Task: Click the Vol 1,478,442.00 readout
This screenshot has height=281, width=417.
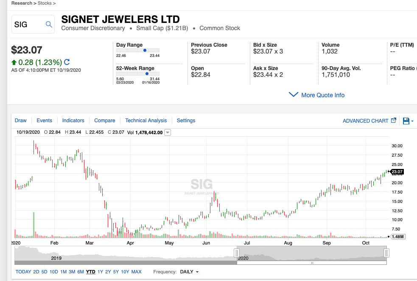Action: pyautogui.click(x=145, y=132)
